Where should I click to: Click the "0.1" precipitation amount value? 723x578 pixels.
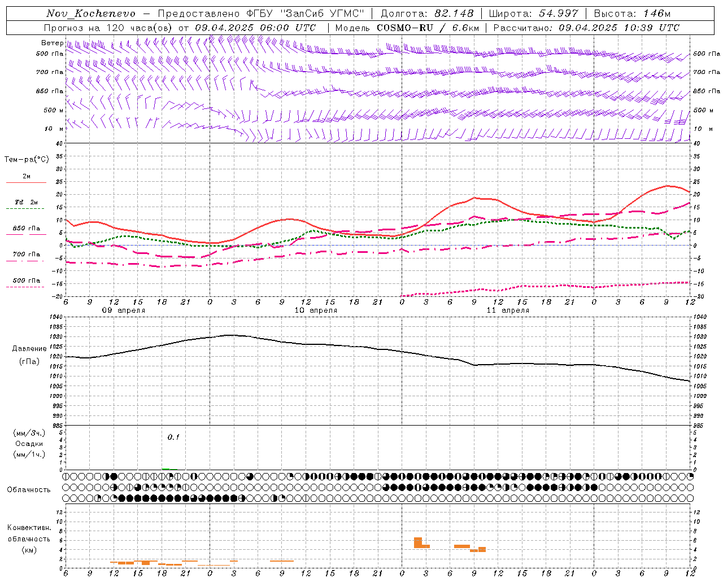[173, 437]
